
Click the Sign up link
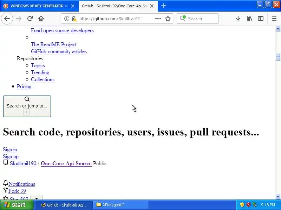coord(11,156)
